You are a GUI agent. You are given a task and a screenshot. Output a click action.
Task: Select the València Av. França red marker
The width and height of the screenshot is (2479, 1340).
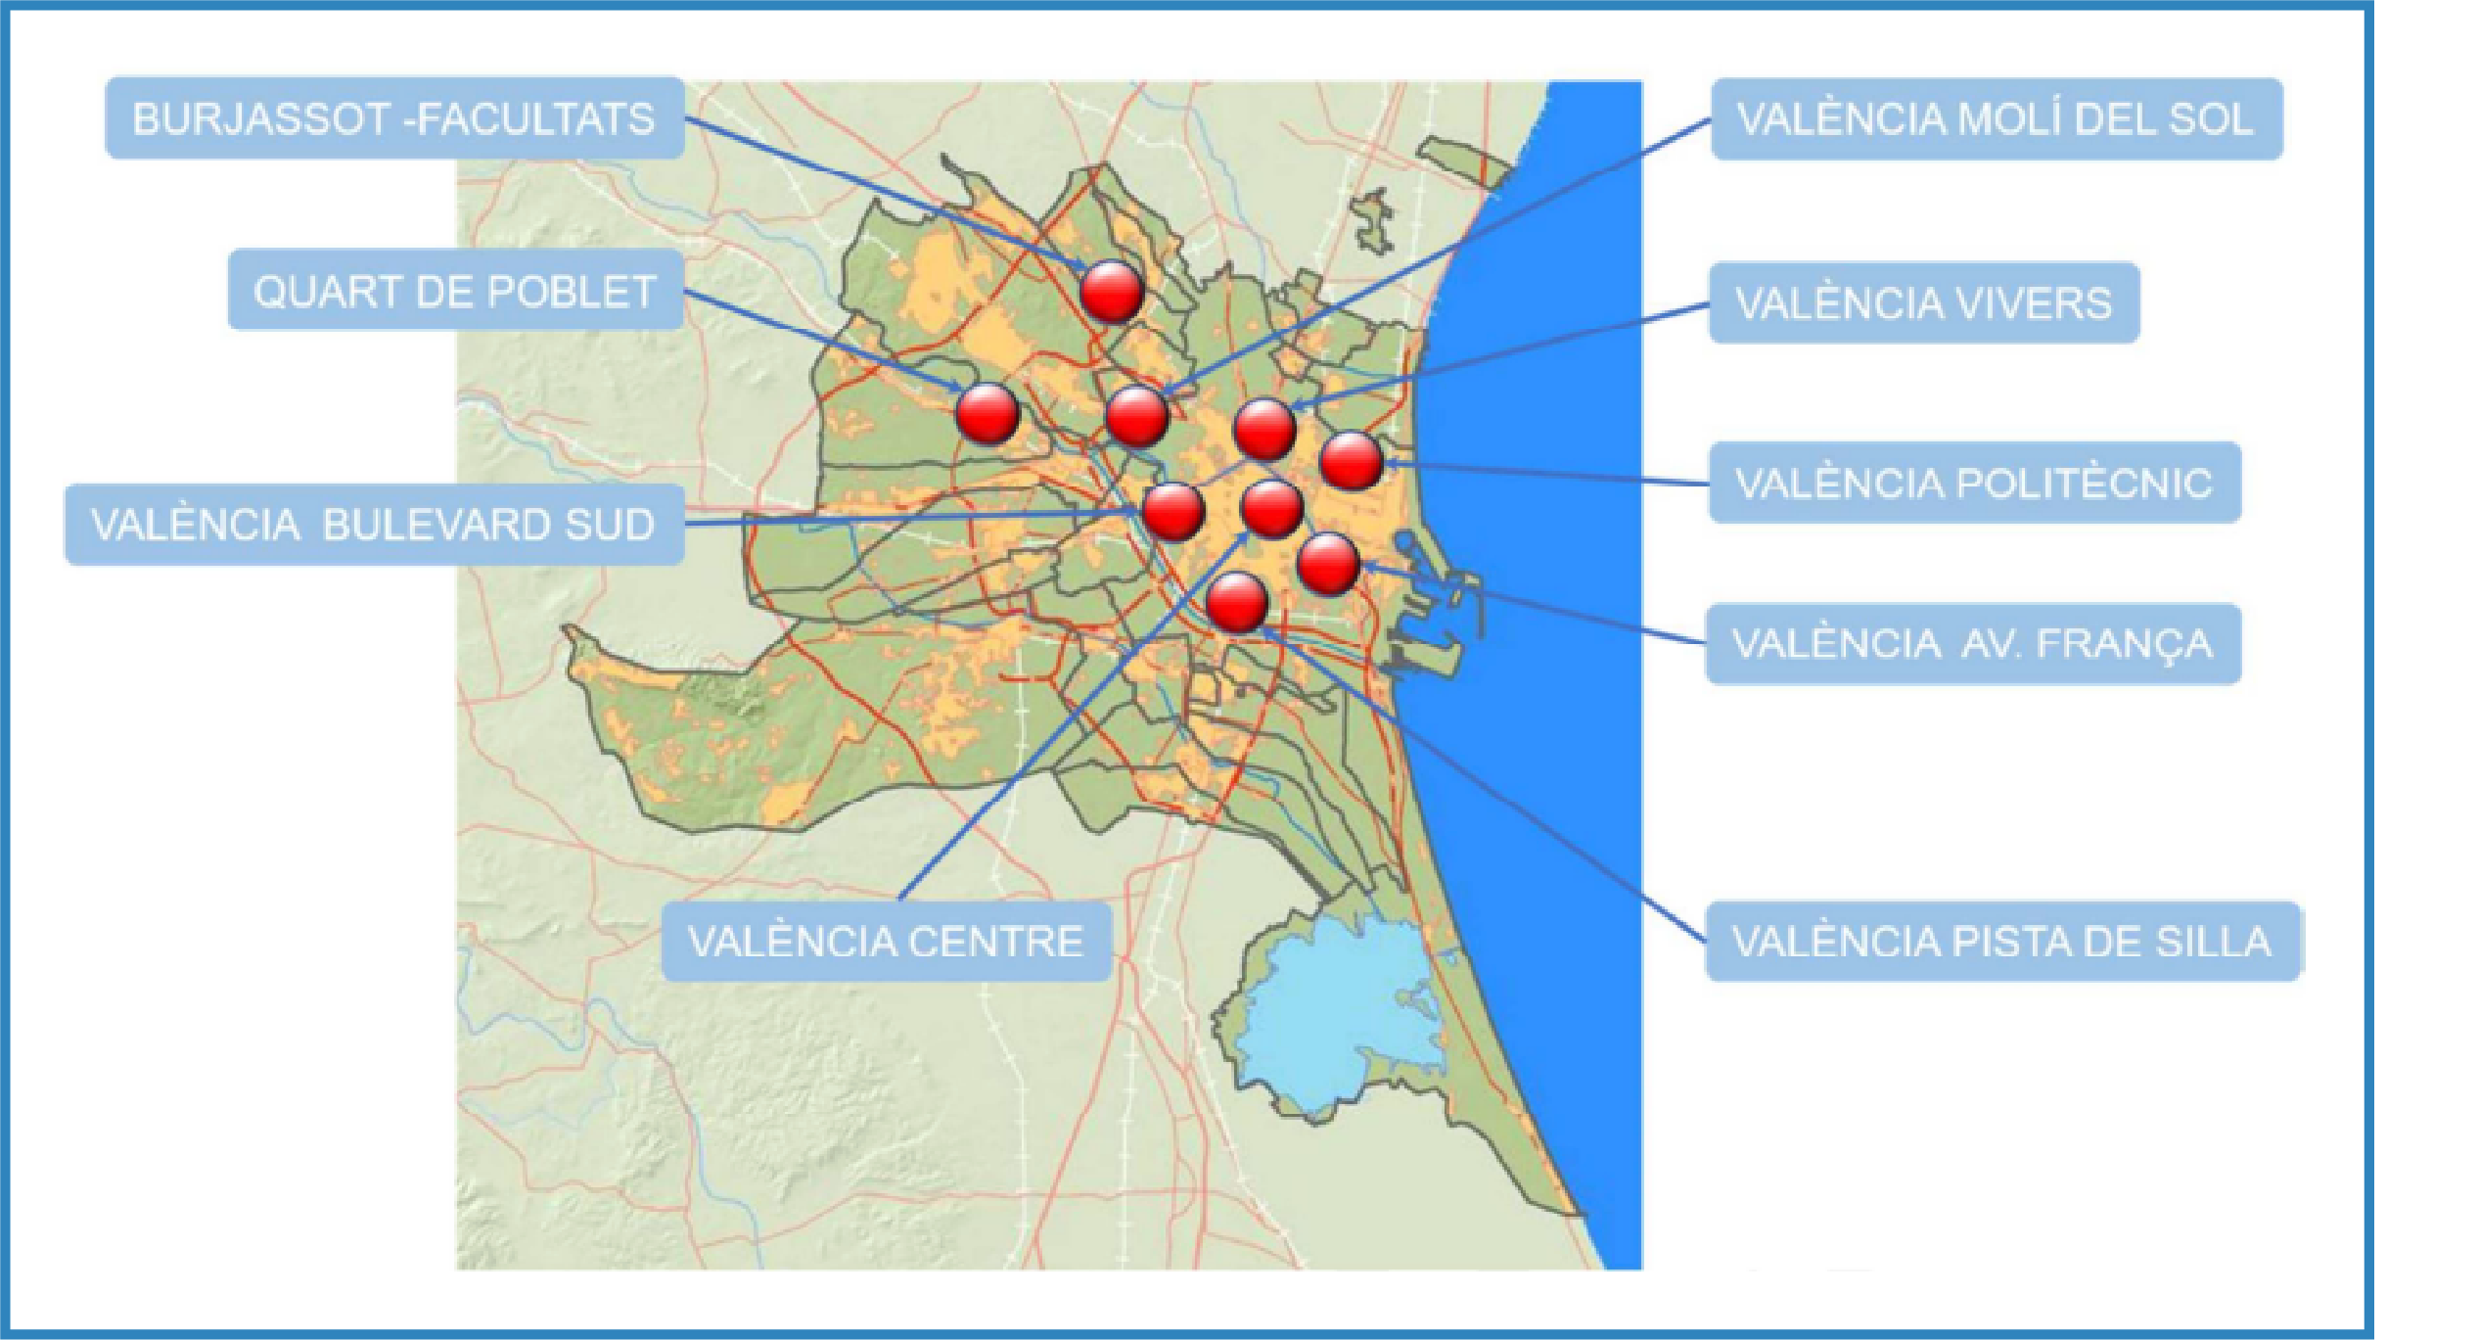coord(1328,564)
